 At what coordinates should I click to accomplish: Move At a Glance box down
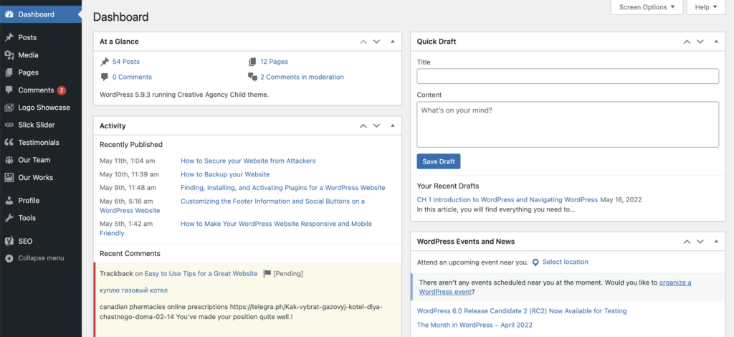tap(376, 42)
